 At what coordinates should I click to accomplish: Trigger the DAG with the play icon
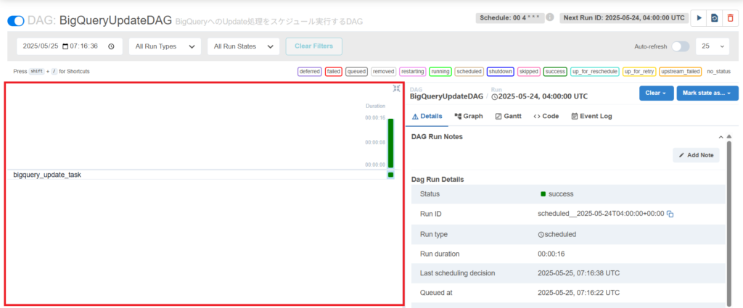(698, 18)
